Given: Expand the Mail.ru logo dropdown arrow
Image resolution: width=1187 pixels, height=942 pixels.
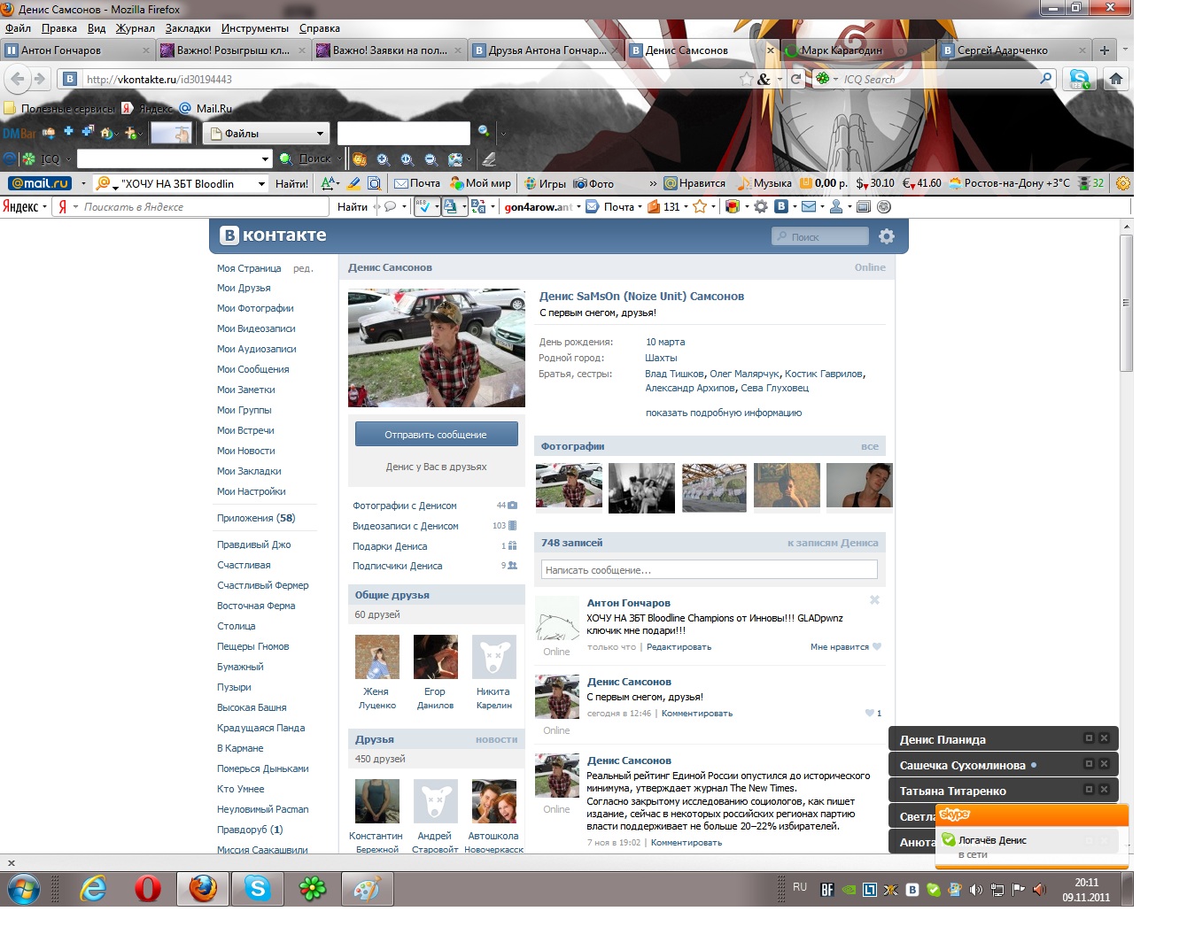Looking at the screenshot, I should coord(83,183).
